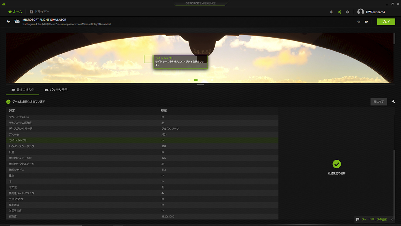The width and height of the screenshot is (401, 226).
Task: Select the 被写界深度 row
Action: click(x=142, y=211)
